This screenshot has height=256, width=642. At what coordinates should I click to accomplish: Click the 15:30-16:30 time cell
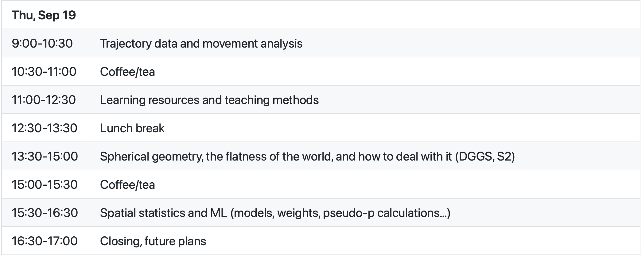click(45, 213)
